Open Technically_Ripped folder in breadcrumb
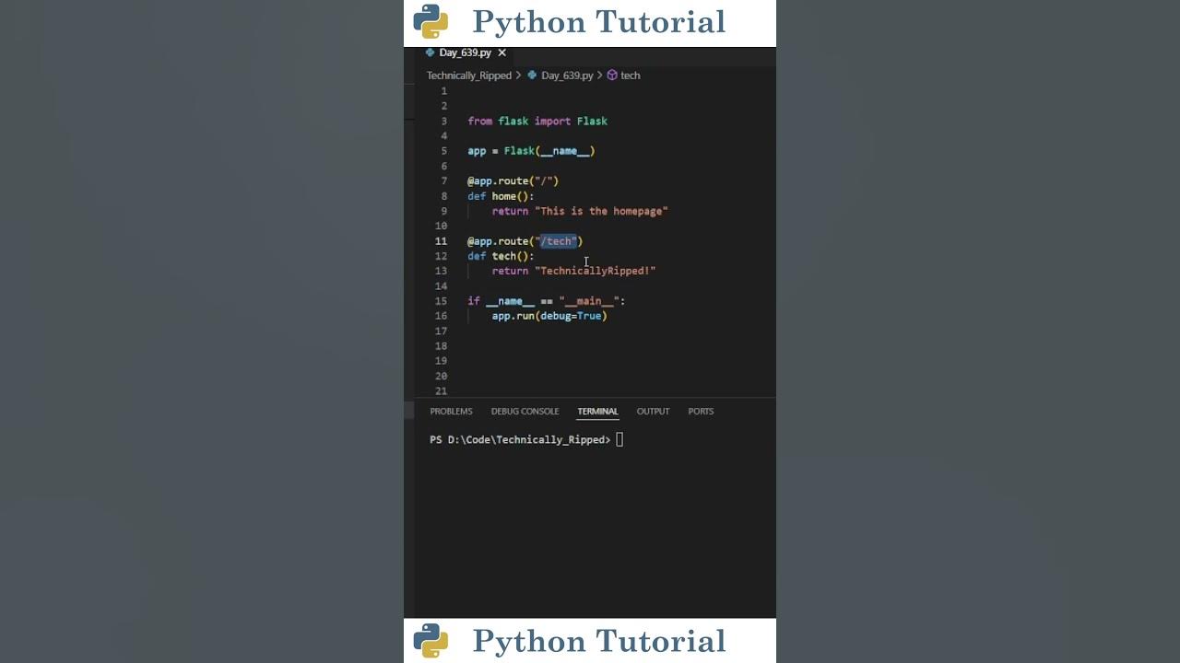Screen dimensions: 1180x663 (468, 76)
